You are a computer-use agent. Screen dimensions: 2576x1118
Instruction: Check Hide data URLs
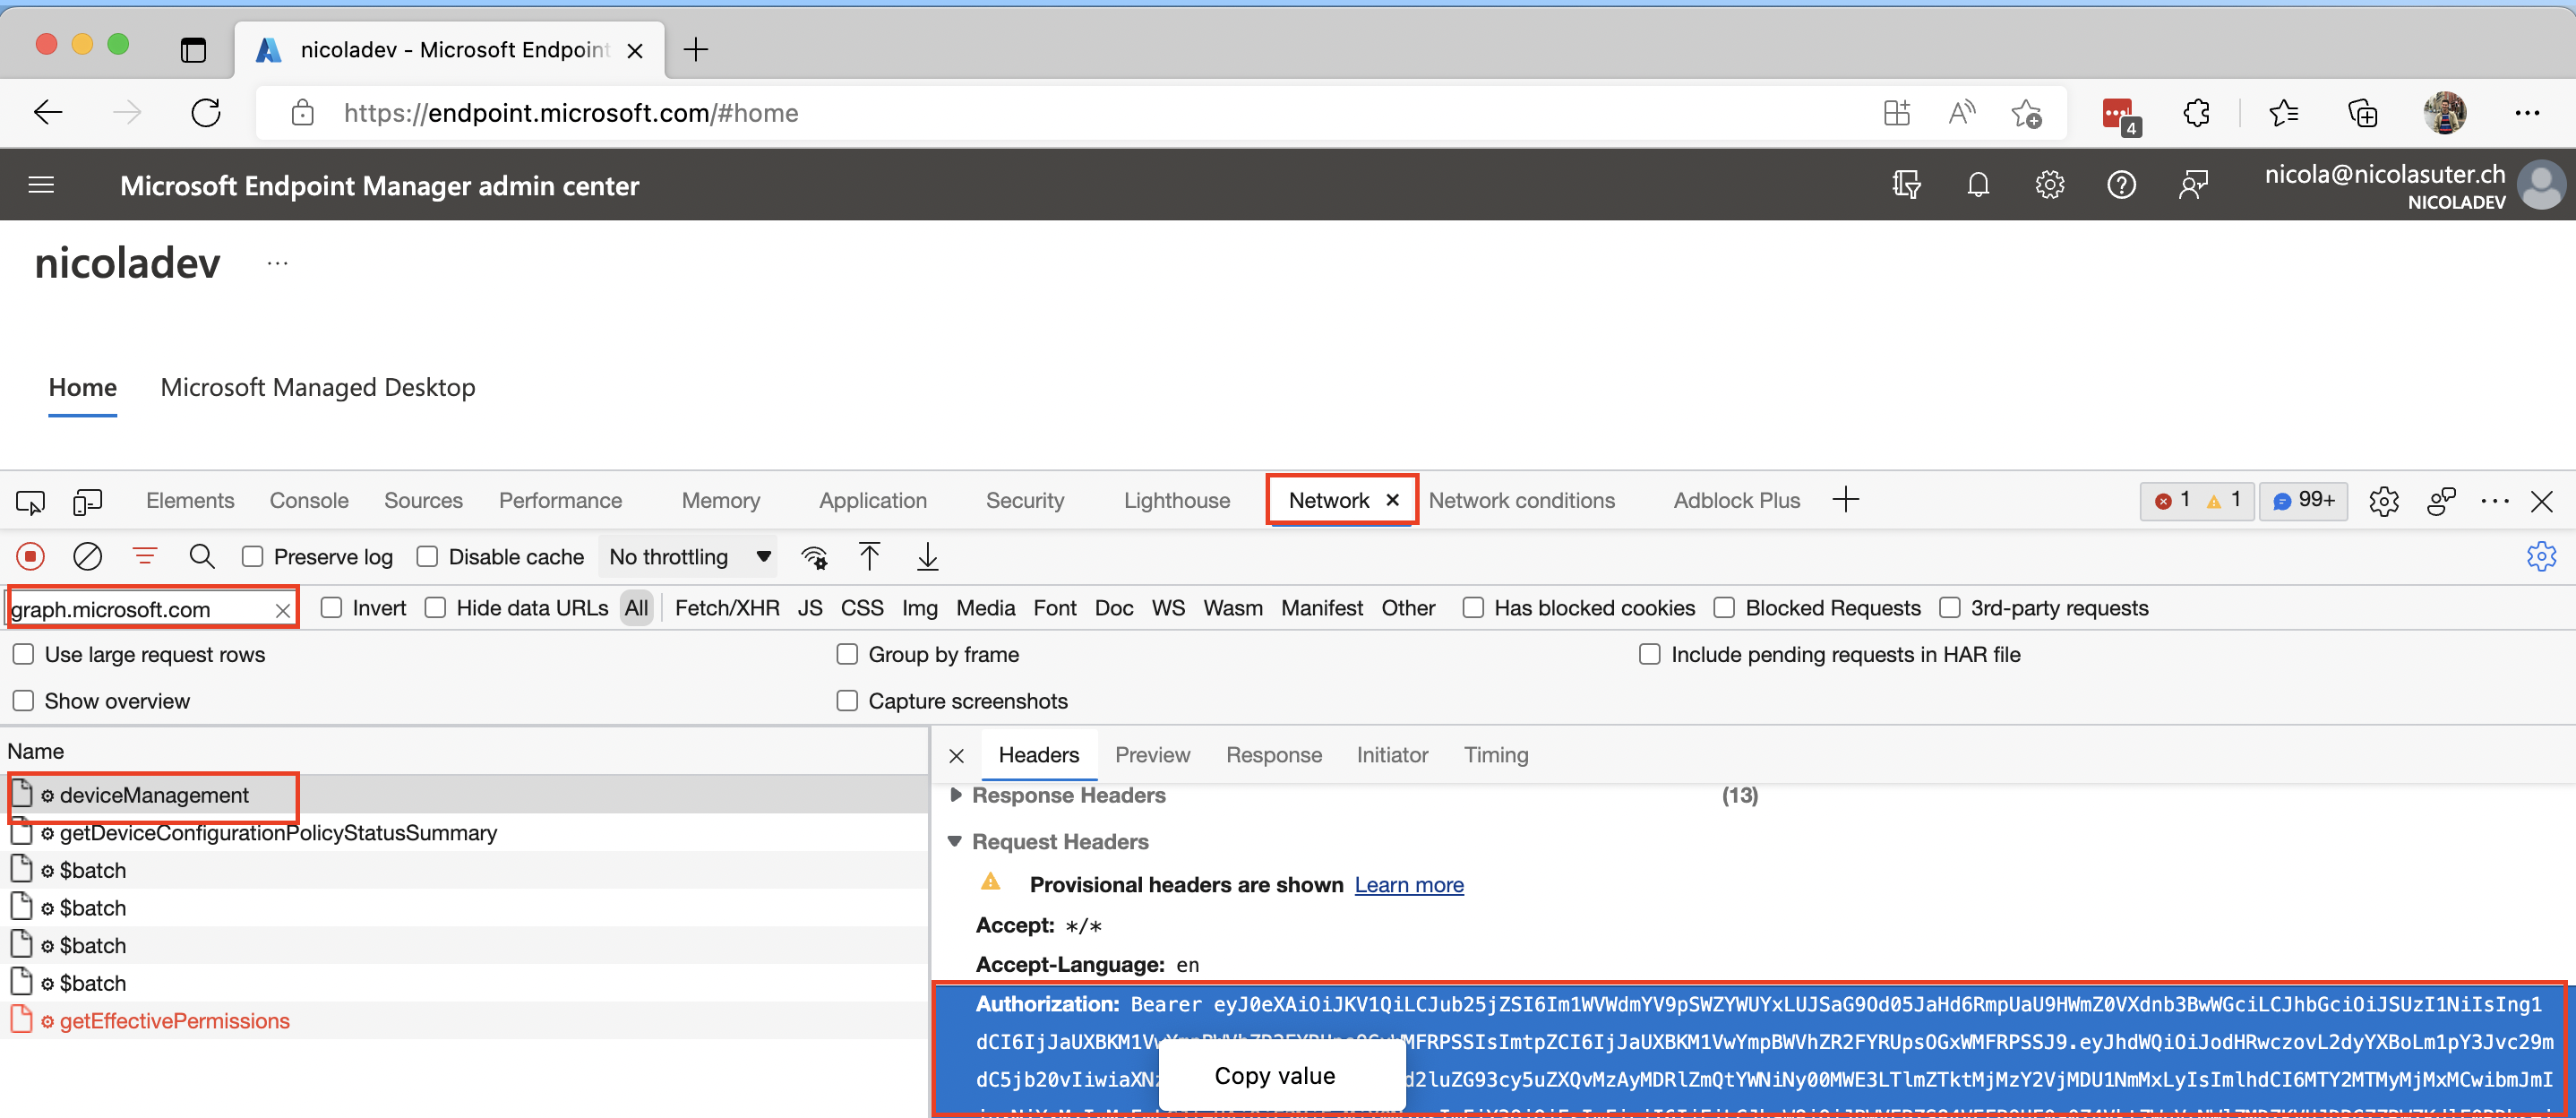pyautogui.click(x=435, y=607)
